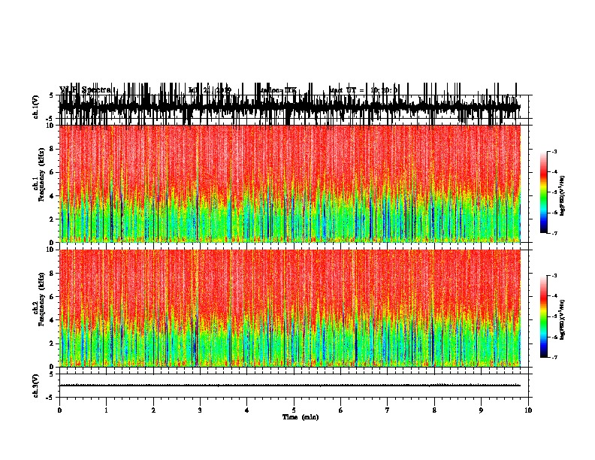Screen dimensions: 595x460
Task: Click the '-6' label on ch.1 color bar
Action: [554, 213]
